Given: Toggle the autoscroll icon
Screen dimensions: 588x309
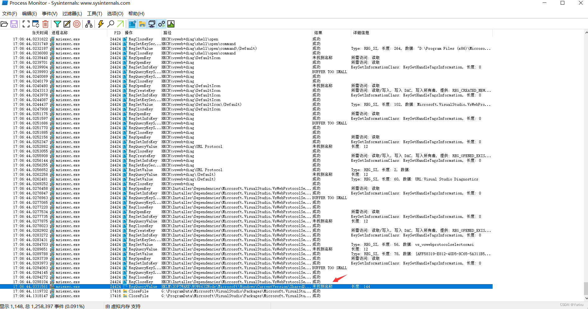Looking at the screenshot, I should click(36, 24).
